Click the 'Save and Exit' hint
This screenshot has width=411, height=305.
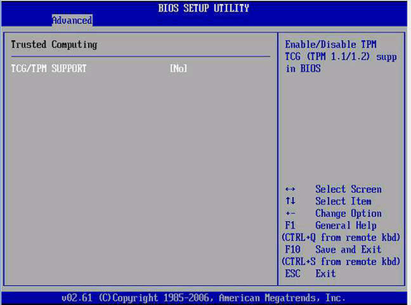tap(349, 249)
